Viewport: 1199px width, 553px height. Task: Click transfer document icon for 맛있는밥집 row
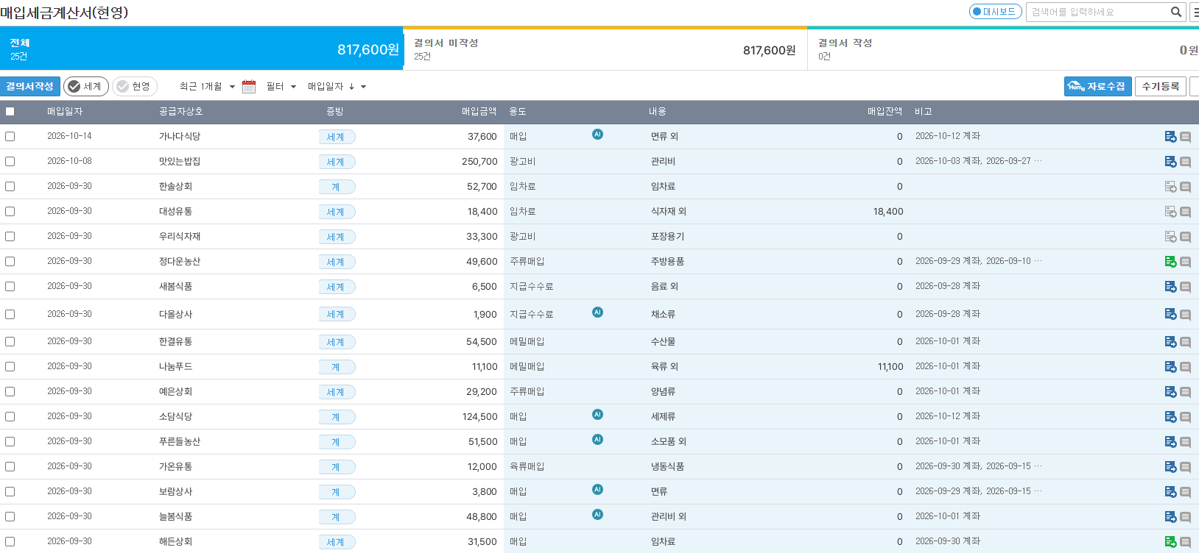pos(1170,162)
